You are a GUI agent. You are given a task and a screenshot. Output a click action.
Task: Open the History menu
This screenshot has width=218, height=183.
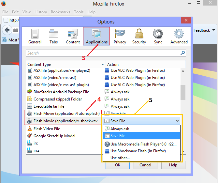coord(41,12)
